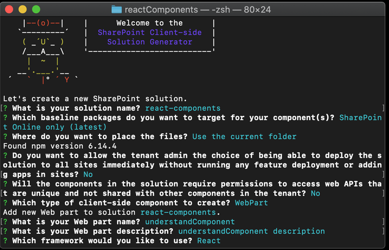The image size is (389, 250).
Task: Click the 'understandComponent' web part name
Action: [190, 222]
